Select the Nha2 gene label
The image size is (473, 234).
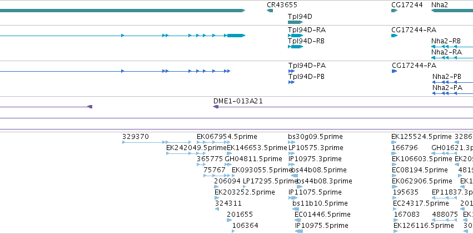(x=440, y=5)
